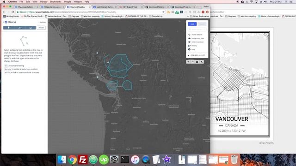The height and width of the screenshot is (166, 296).
Task: Click the Wi-Fi status icon
Action: (x=252, y=2)
